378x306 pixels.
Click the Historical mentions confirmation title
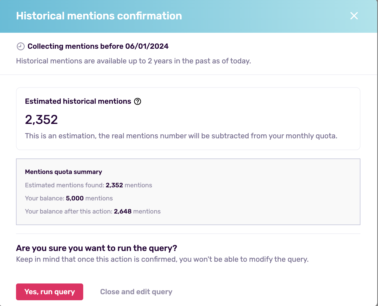coord(99,16)
